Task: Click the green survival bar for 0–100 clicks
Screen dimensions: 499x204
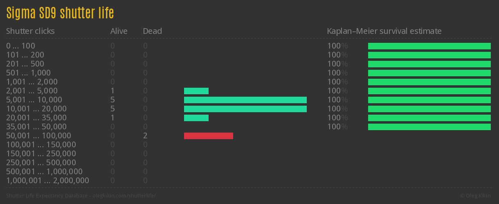Action: (429, 46)
